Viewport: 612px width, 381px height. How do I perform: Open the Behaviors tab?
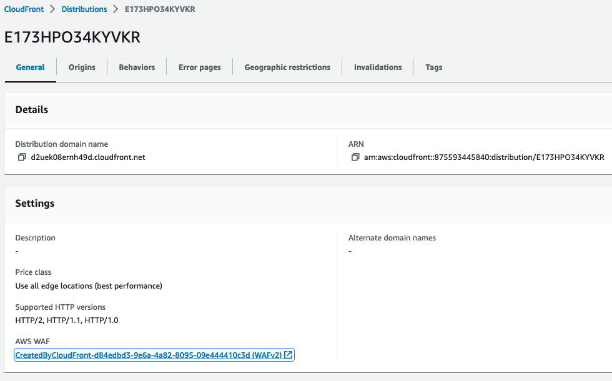[137, 67]
